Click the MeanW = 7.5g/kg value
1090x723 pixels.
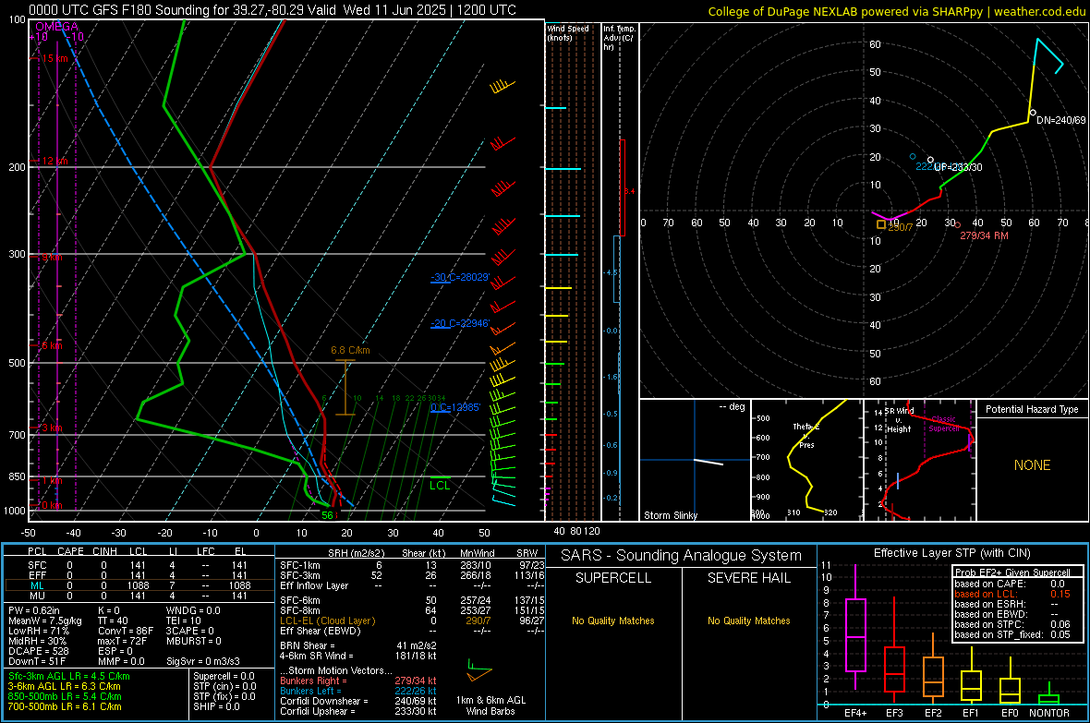point(44,621)
